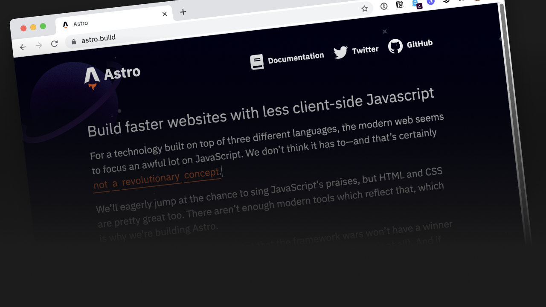Open the 1Password extension icon
This screenshot has width=546, height=307.
(x=384, y=6)
